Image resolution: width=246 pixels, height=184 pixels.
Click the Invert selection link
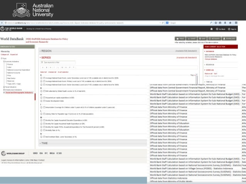coord(63,72)
